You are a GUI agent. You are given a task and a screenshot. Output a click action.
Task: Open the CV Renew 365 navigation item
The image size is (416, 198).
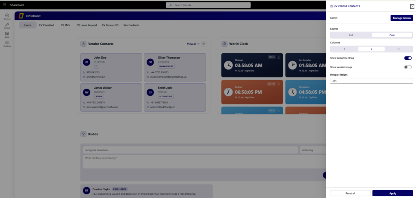point(110,25)
